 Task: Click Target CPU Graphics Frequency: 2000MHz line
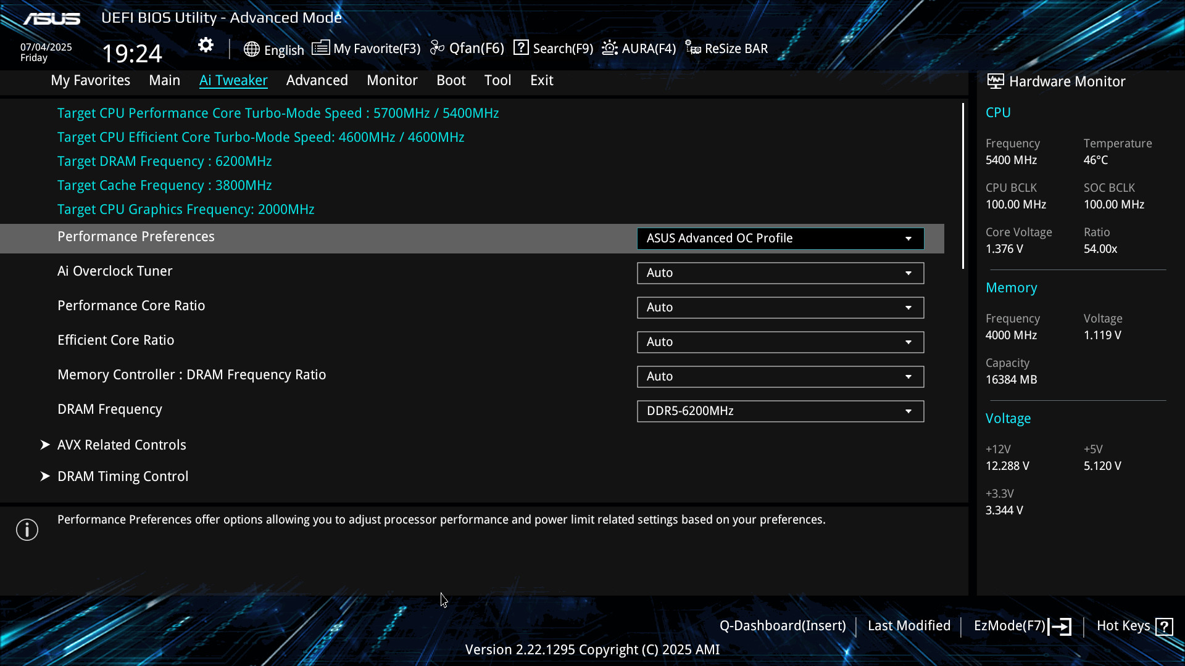pyautogui.click(x=186, y=210)
